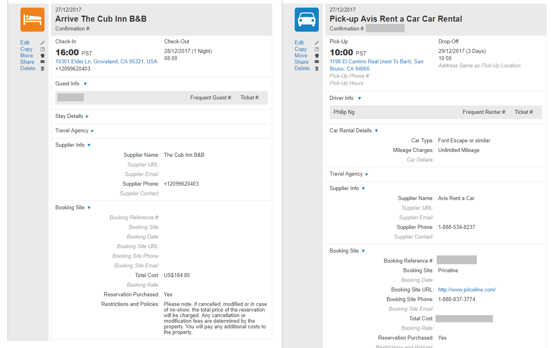The width and height of the screenshot is (551, 348).
Task: Click the hotel total cost US$184.80
Action: coord(177,275)
